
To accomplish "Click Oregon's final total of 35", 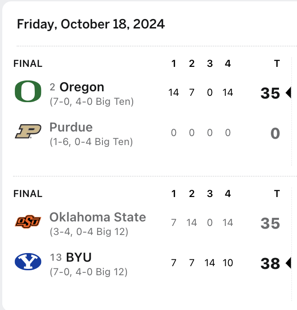I will (270, 93).
